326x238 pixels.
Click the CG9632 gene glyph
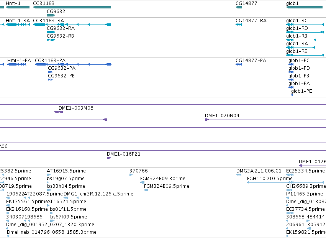[x=51, y=15]
